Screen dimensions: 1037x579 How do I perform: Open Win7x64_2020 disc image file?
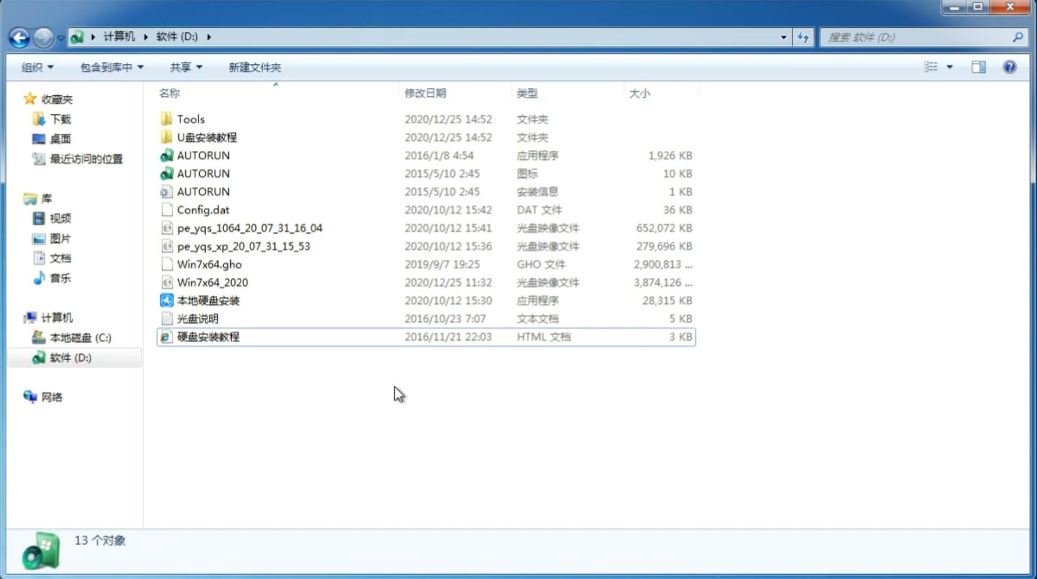click(x=213, y=282)
